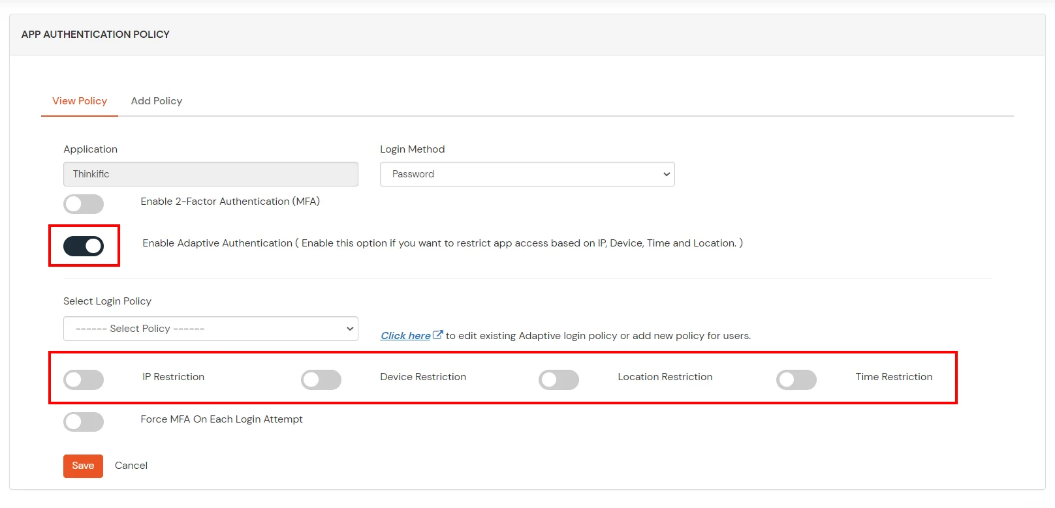Screen dimensions: 1055x508
Task: Click the Enable Adaptive Authentication description text
Action: (x=443, y=243)
